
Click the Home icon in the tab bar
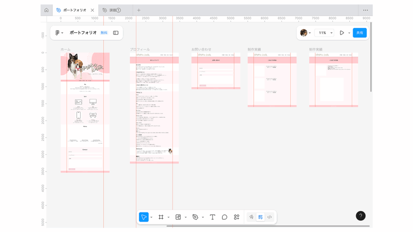click(x=46, y=10)
